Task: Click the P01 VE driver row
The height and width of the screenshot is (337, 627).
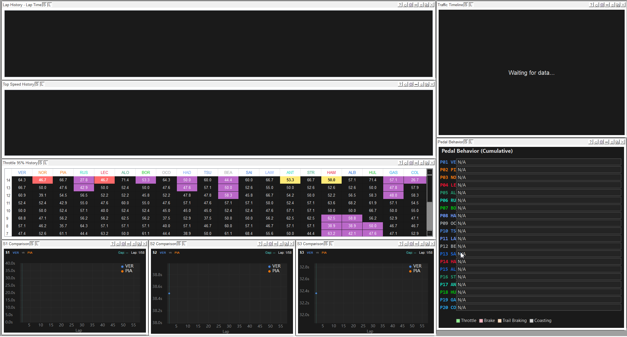Action: (448, 162)
